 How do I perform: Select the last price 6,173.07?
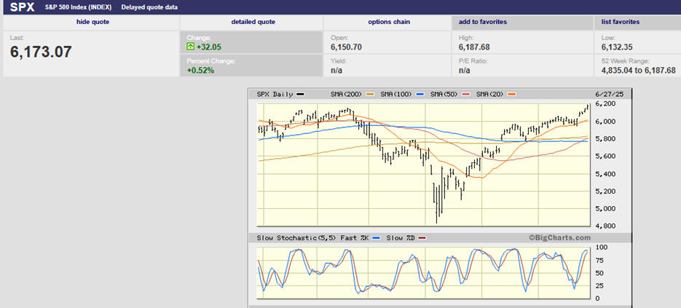click(41, 52)
